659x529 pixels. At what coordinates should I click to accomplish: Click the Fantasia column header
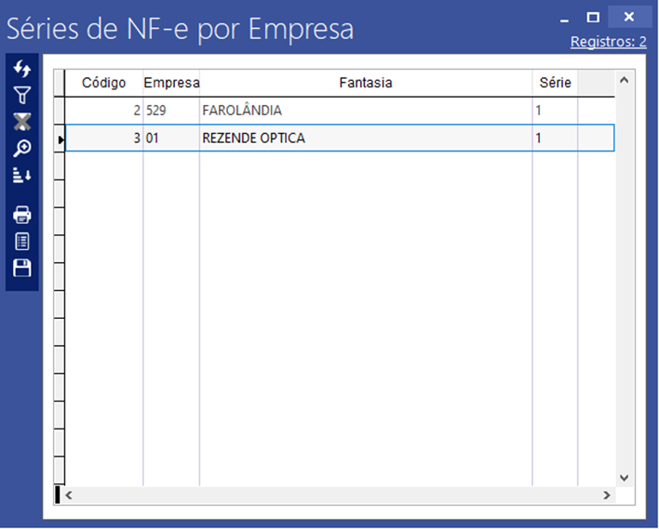click(x=365, y=83)
